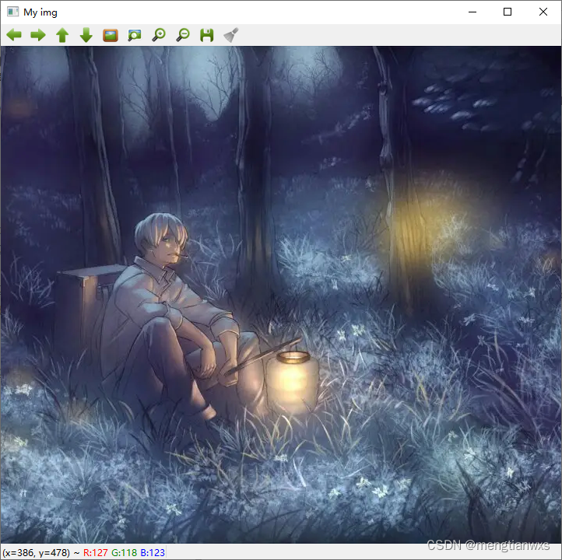Image resolution: width=562 pixels, height=560 pixels.
Task: Minimize the My img window
Action: tap(472, 12)
